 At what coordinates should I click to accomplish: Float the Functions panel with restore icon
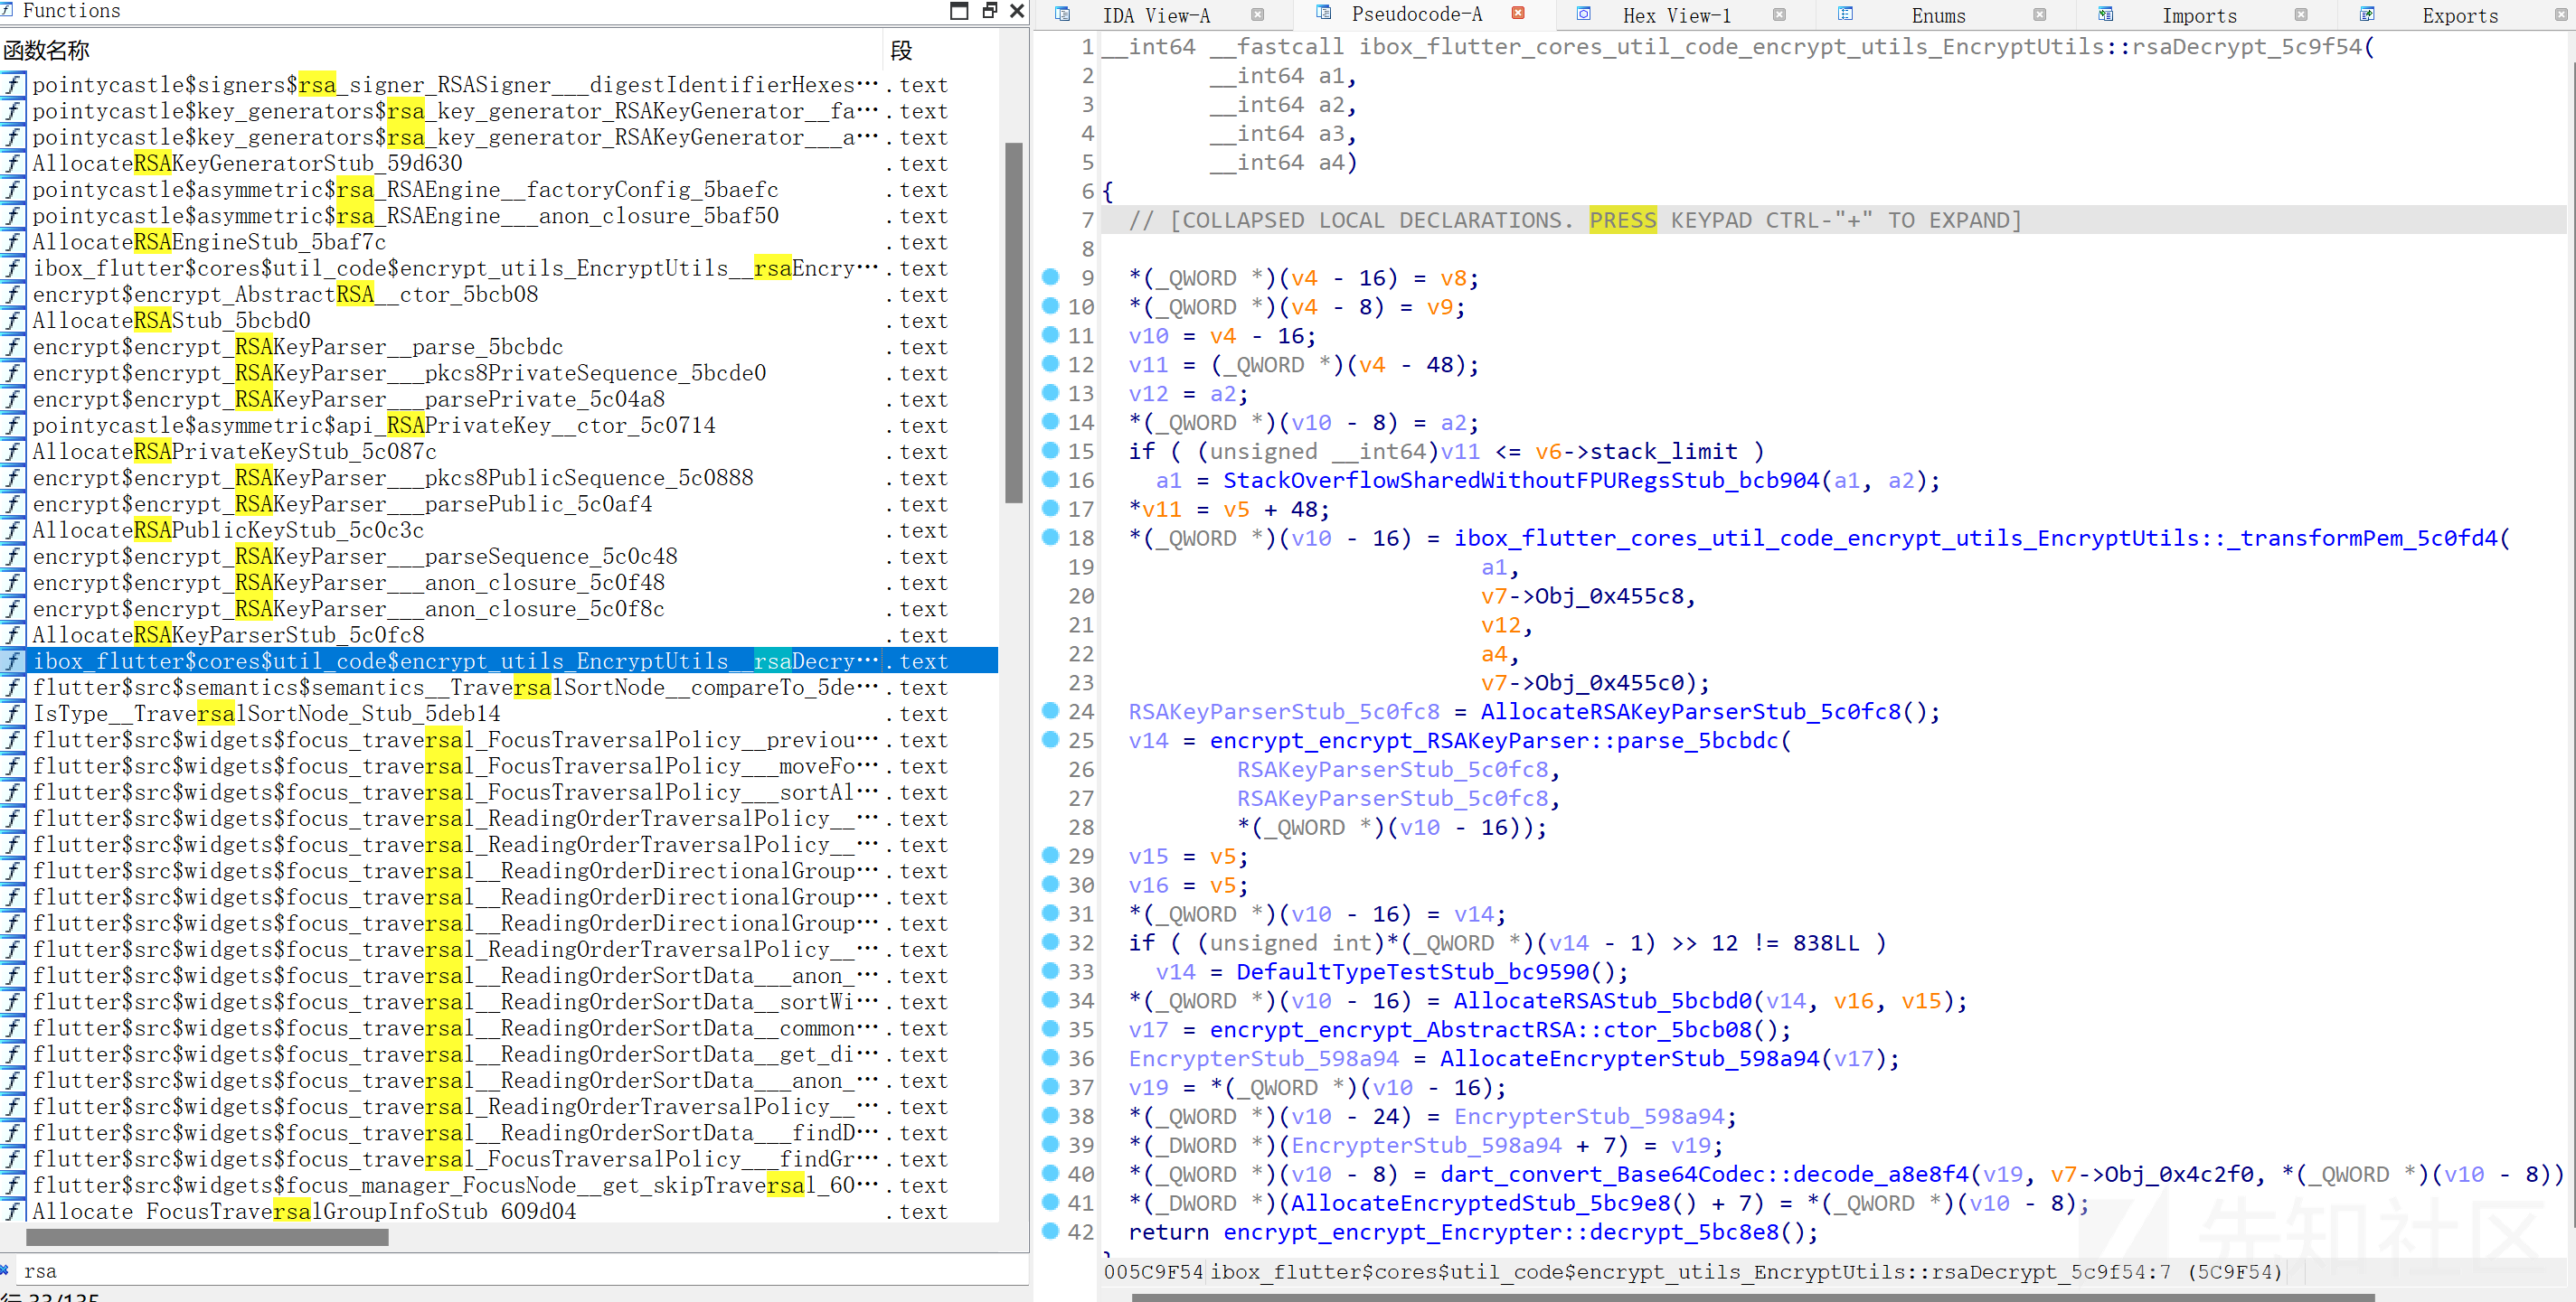coord(990,11)
